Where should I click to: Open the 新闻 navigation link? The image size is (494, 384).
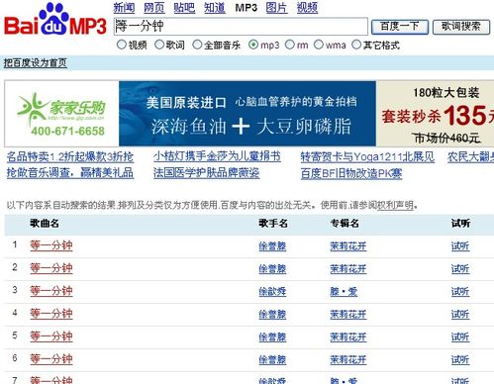[124, 7]
